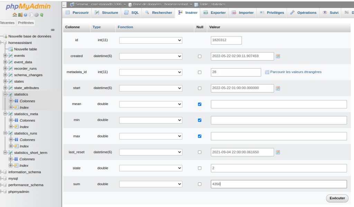Show Récentes tables list
Image resolution: width=354 pixels, height=207 pixels.
pos(7,22)
